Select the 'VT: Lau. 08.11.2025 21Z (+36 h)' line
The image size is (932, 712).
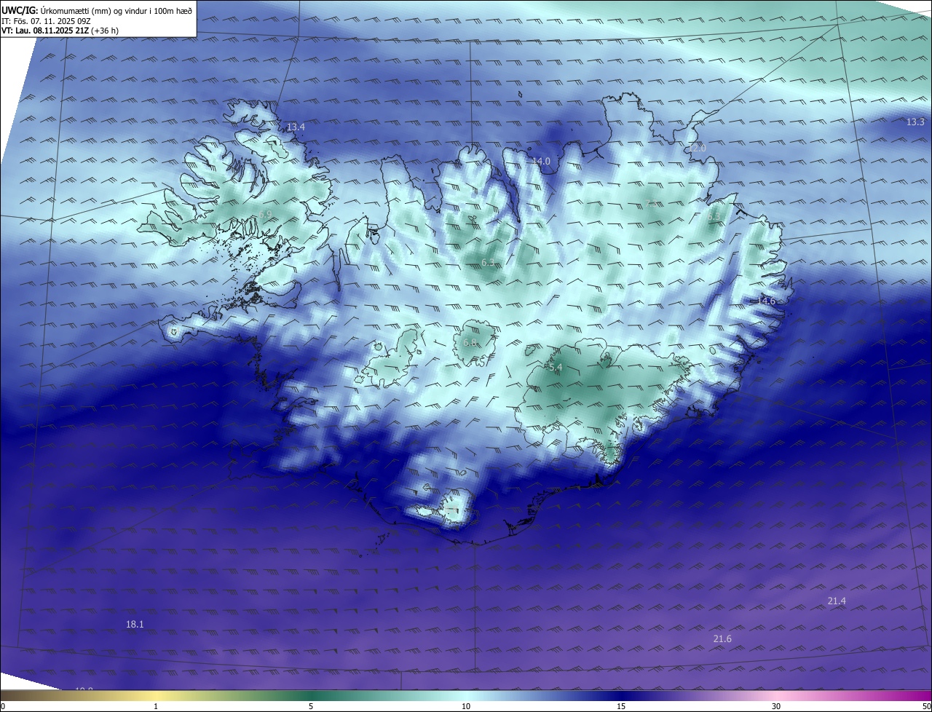[x=59, y=31]
